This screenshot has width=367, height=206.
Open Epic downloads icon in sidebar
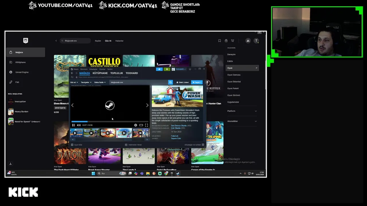click(11, 164)
